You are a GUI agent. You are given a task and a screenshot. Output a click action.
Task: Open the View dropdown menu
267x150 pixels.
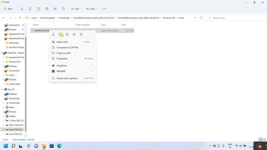91,9
